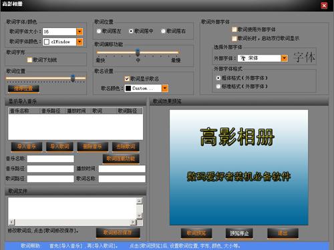Click the 歌词位置 position slider handle
Screen dimensions: 334x250
73,78
